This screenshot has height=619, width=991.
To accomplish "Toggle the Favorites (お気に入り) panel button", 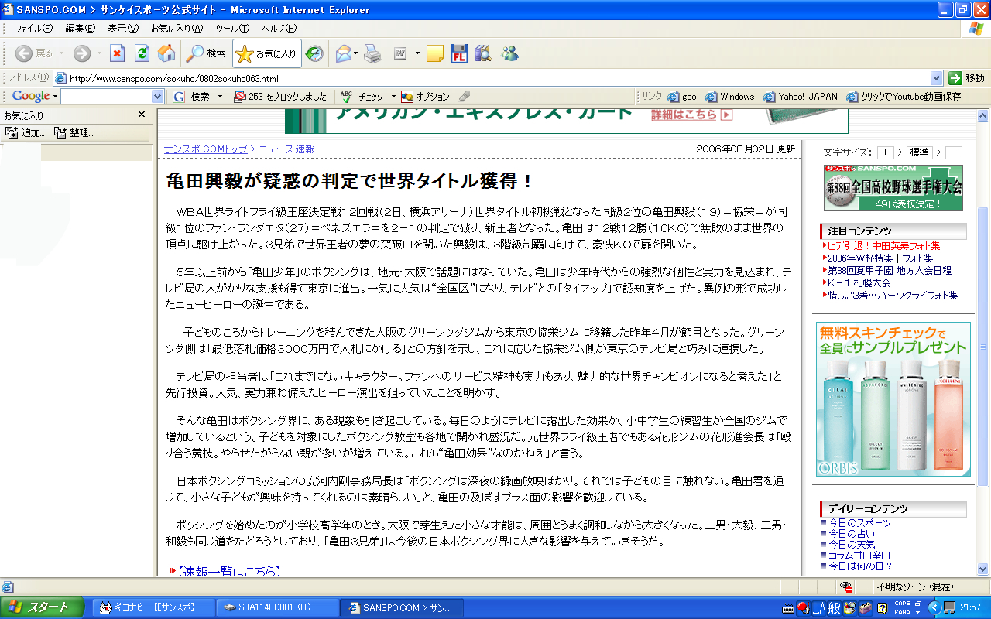I will point(266,53).
